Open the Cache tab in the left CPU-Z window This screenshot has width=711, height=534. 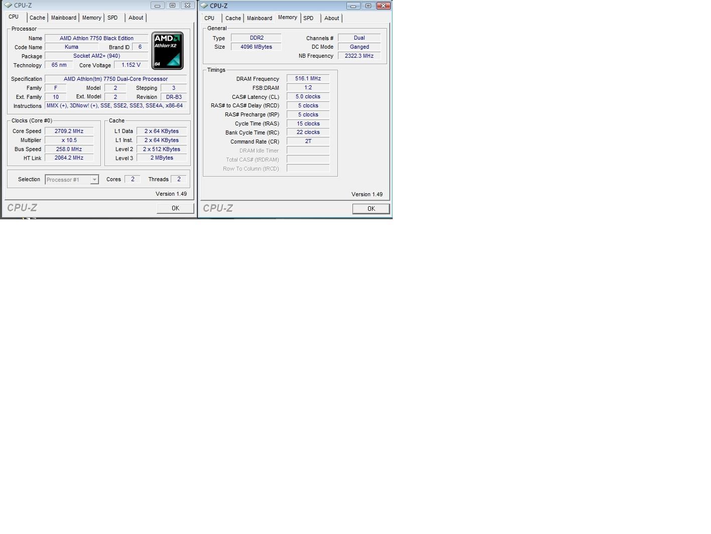[37, 18]
